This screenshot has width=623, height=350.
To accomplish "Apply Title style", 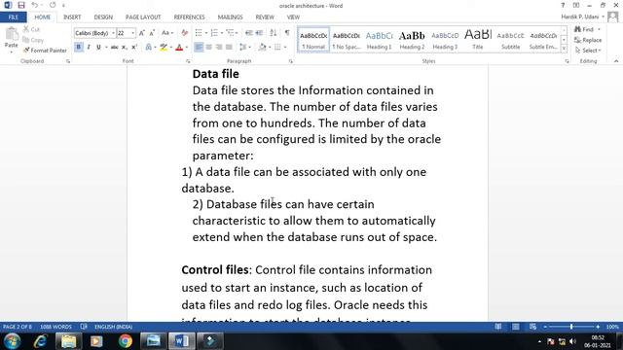I will 478,39.
